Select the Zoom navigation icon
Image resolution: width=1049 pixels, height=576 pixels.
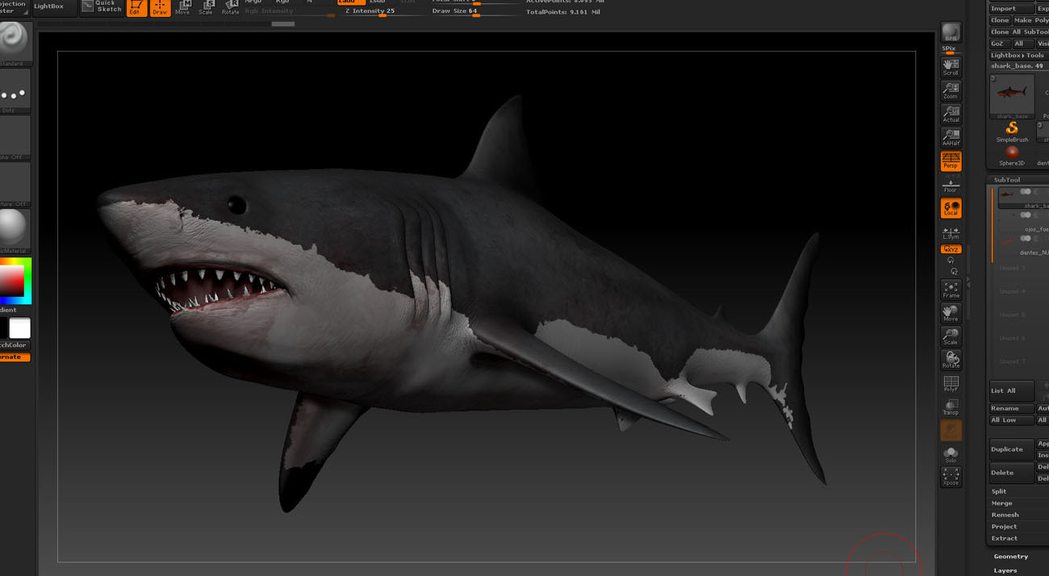tap(951, 90)
